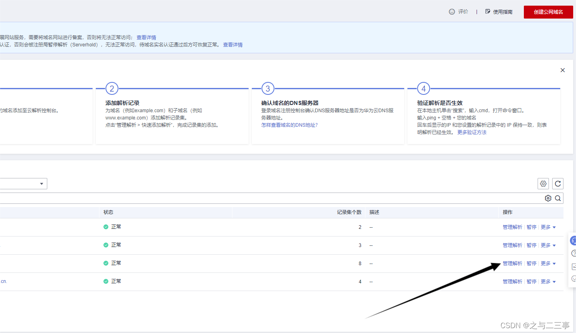Click the record count 2 in the table

tap(360, 227)
